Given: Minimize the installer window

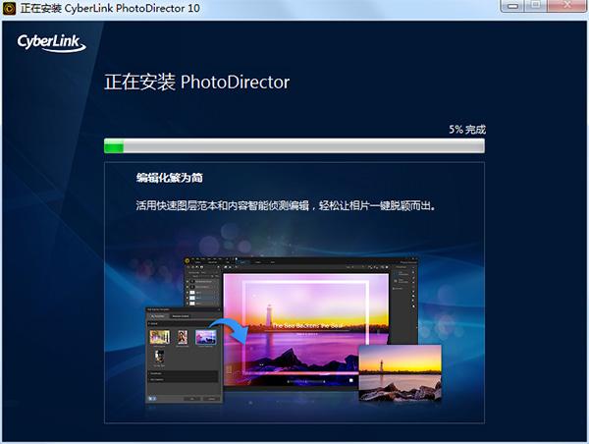Looking at the screenshot, I should pos(513,6).
